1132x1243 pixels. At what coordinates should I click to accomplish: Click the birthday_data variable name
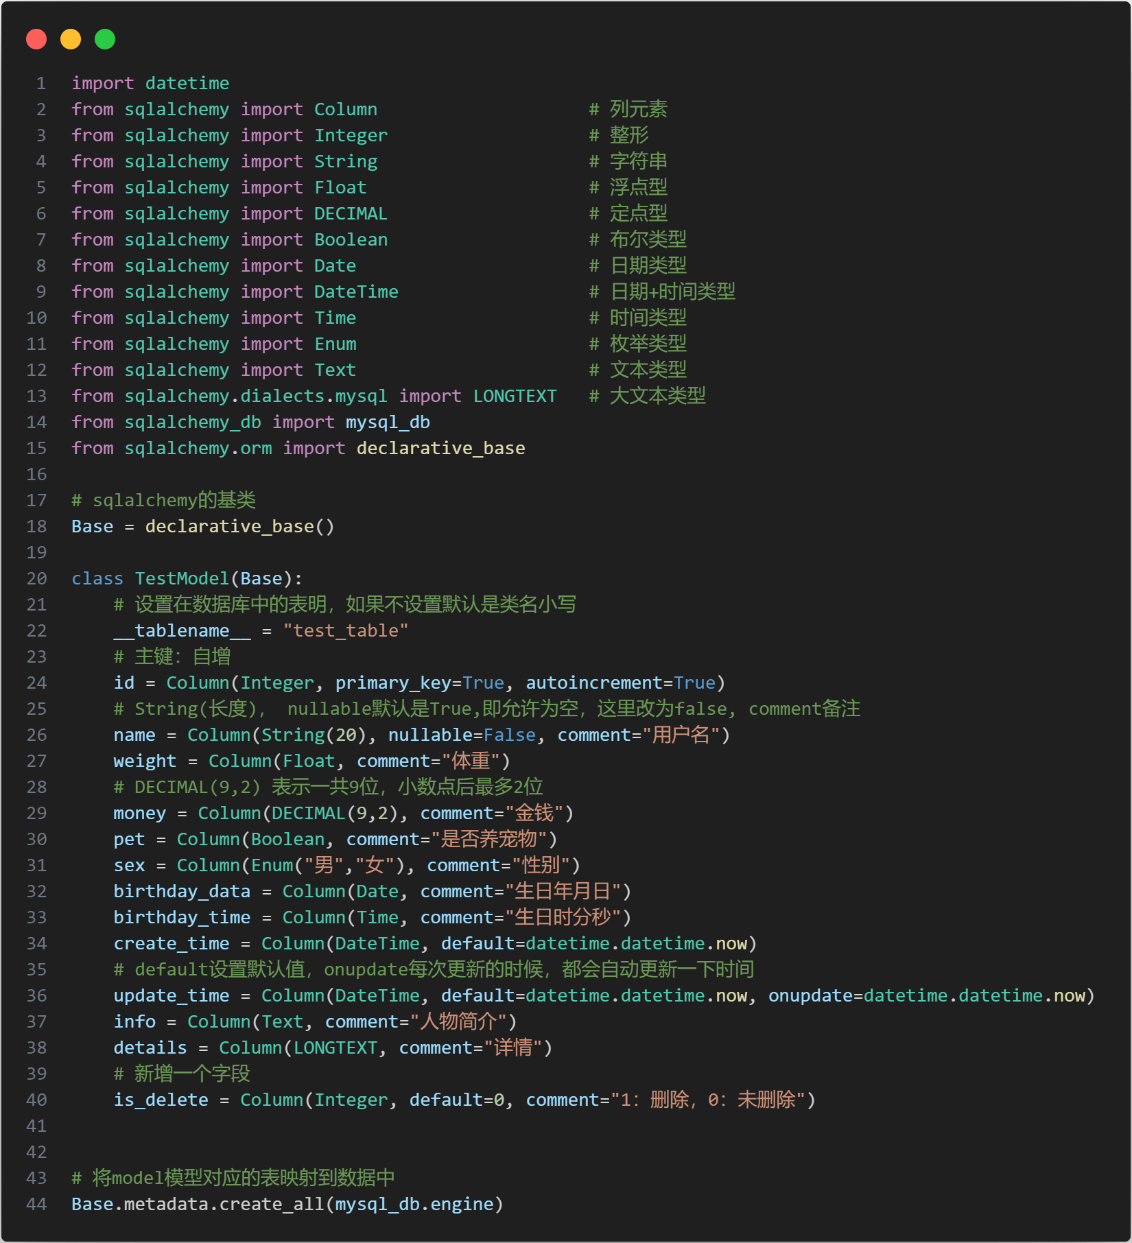point(182,891)
